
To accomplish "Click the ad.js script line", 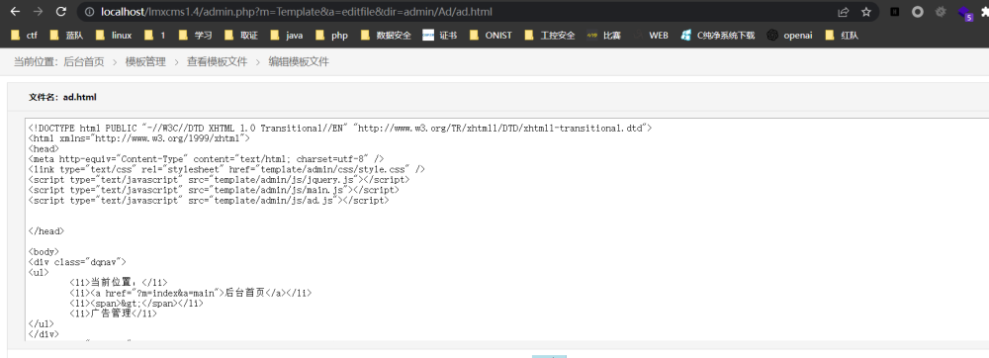I will pos(209,200).
